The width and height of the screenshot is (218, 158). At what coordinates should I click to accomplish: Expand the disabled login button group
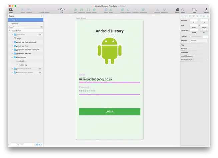12,72
